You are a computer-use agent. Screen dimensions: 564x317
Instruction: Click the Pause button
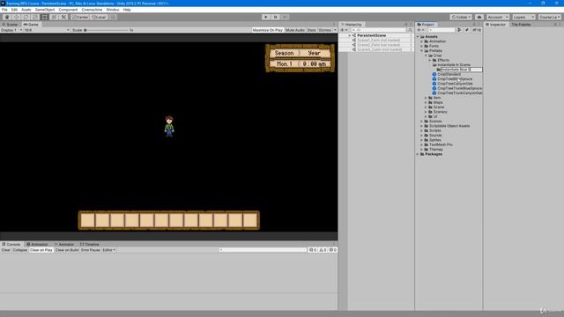tap(276, 17)
